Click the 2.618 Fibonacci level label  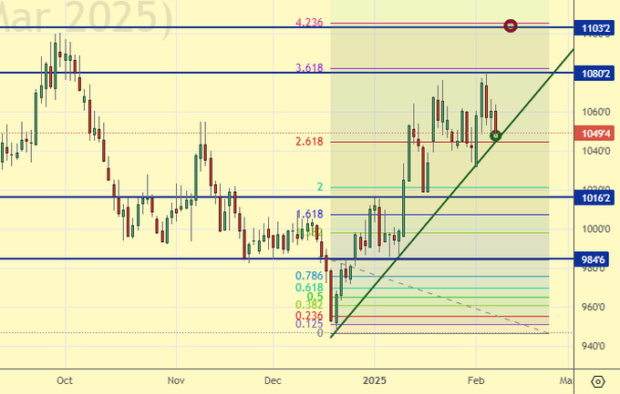(x=309, y=142)
